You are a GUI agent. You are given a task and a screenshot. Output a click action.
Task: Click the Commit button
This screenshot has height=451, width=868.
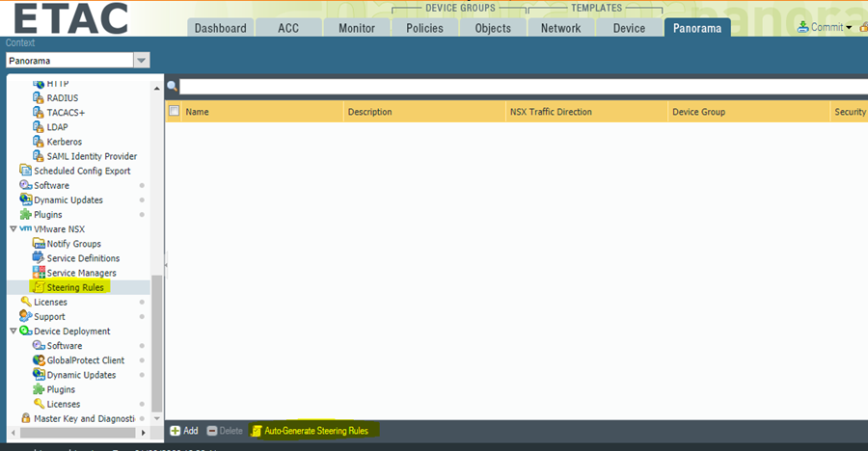[x=821, y=27]
